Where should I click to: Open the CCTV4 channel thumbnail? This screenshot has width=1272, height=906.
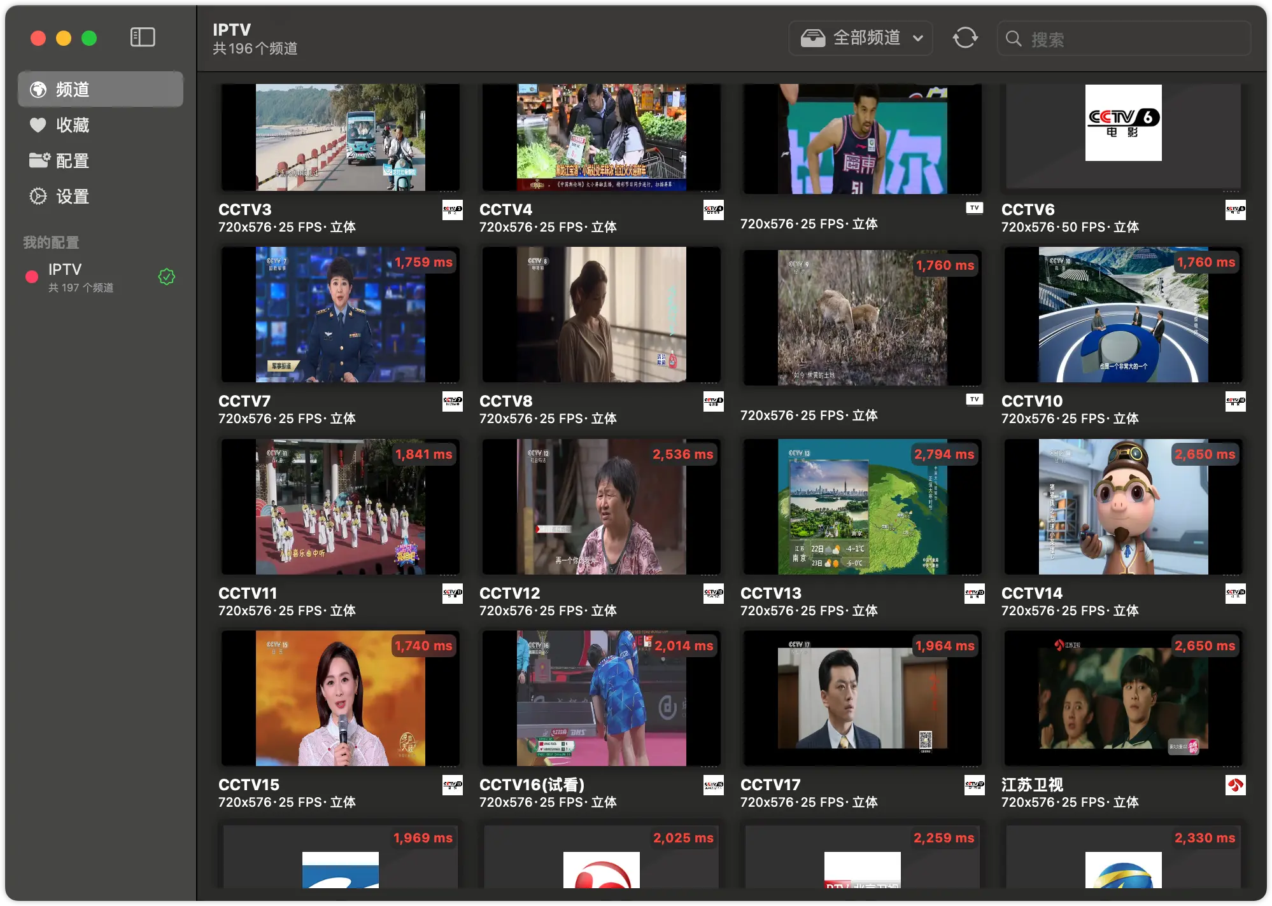602,137
